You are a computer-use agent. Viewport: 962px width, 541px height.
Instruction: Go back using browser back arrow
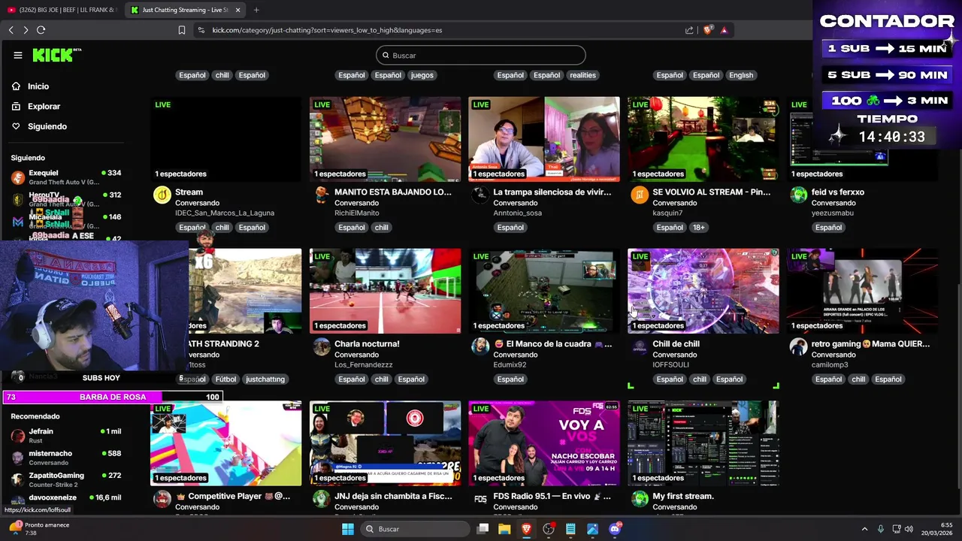(x=11, y=30)
